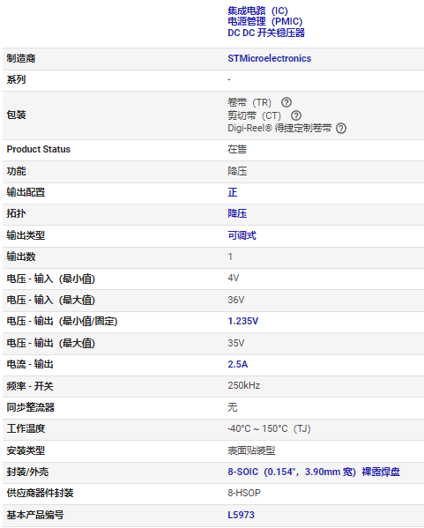Select the 电压 - 输出 (最小值/固定) label

62,321
